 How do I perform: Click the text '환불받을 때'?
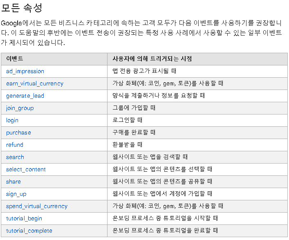(x=128, y=144)
